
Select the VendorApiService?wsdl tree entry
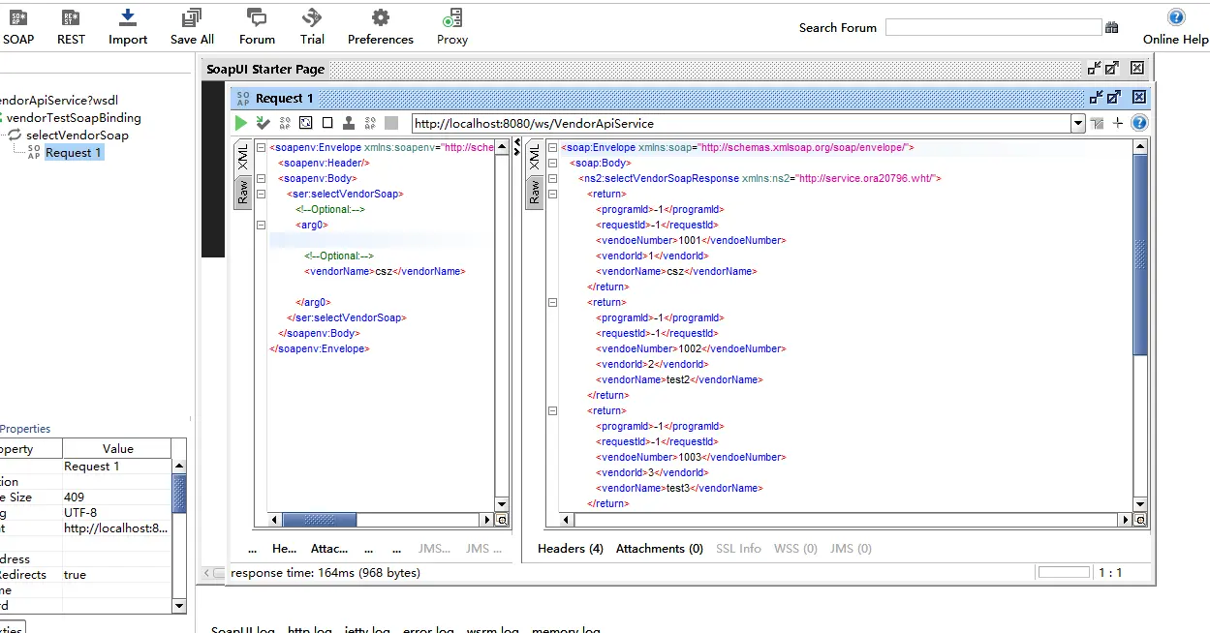(x=57, y=100)
